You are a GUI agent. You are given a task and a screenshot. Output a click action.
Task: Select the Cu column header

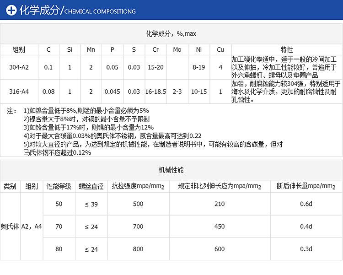point(220,49)
